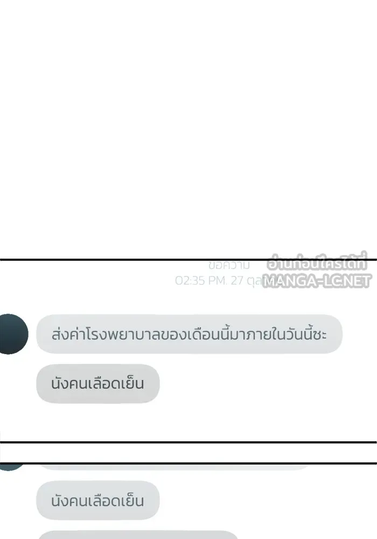This screenshot has width=377, height=539.
Task: Click the cut-off gray bubble at the screen bottom
Action: pos(137,535)
